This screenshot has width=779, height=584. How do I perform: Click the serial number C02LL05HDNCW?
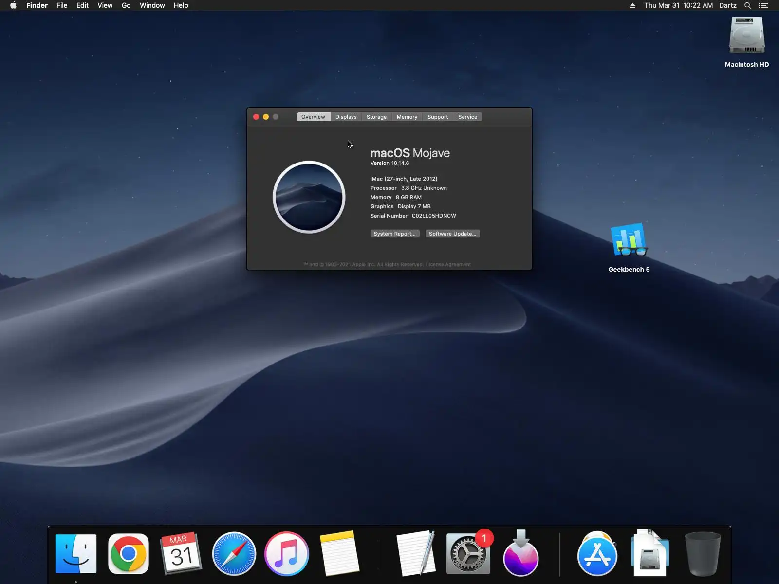(434, 216)
